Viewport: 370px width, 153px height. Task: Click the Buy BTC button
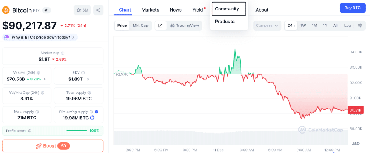(353, 8)
